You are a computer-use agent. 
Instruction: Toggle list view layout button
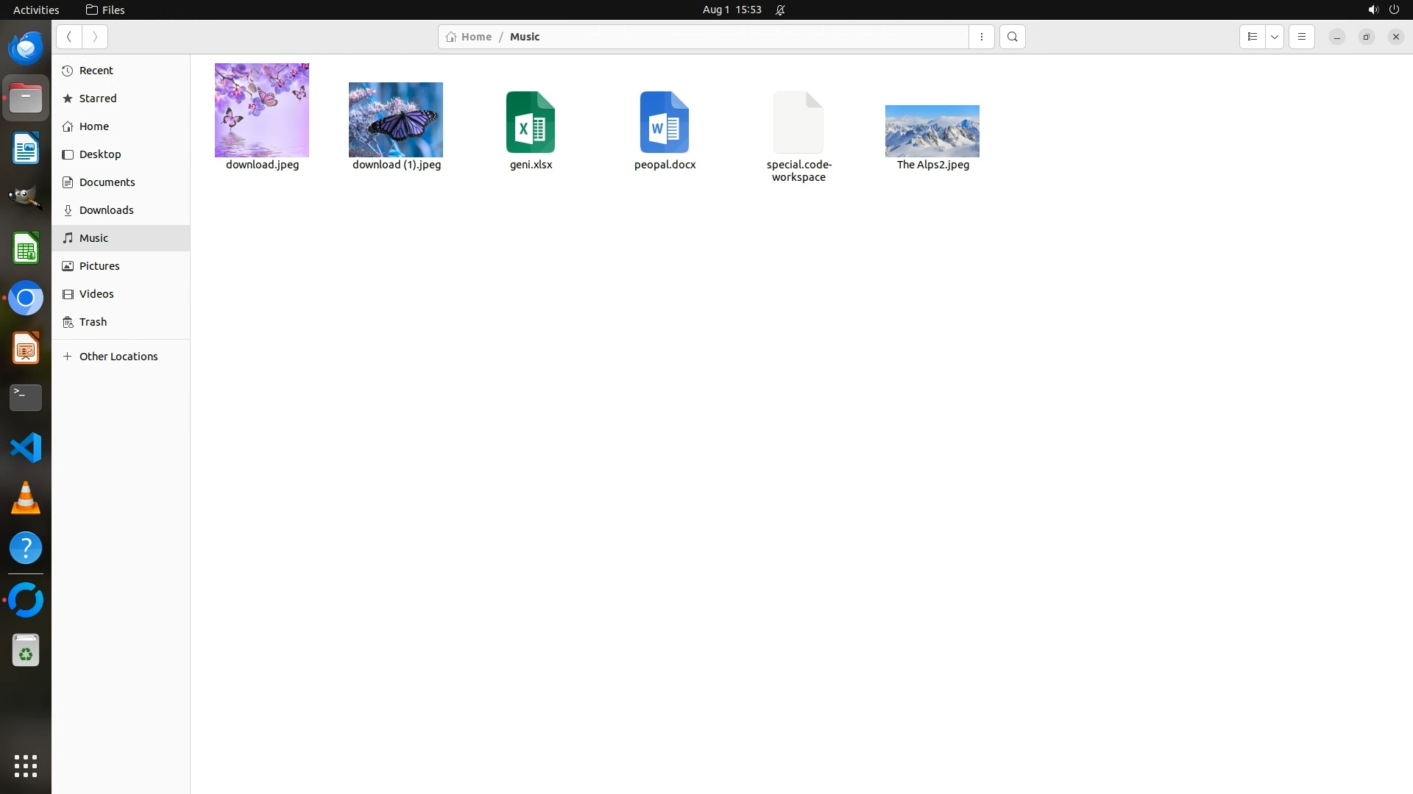coord(1252,37)
